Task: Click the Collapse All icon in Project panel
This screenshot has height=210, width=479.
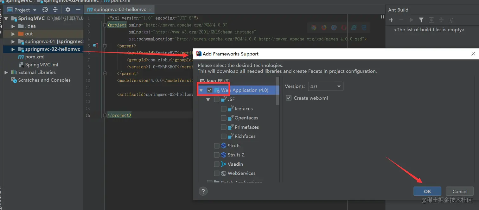Action: pos(55,10)
